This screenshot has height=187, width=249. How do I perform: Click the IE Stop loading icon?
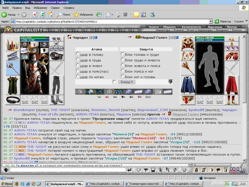35,15
